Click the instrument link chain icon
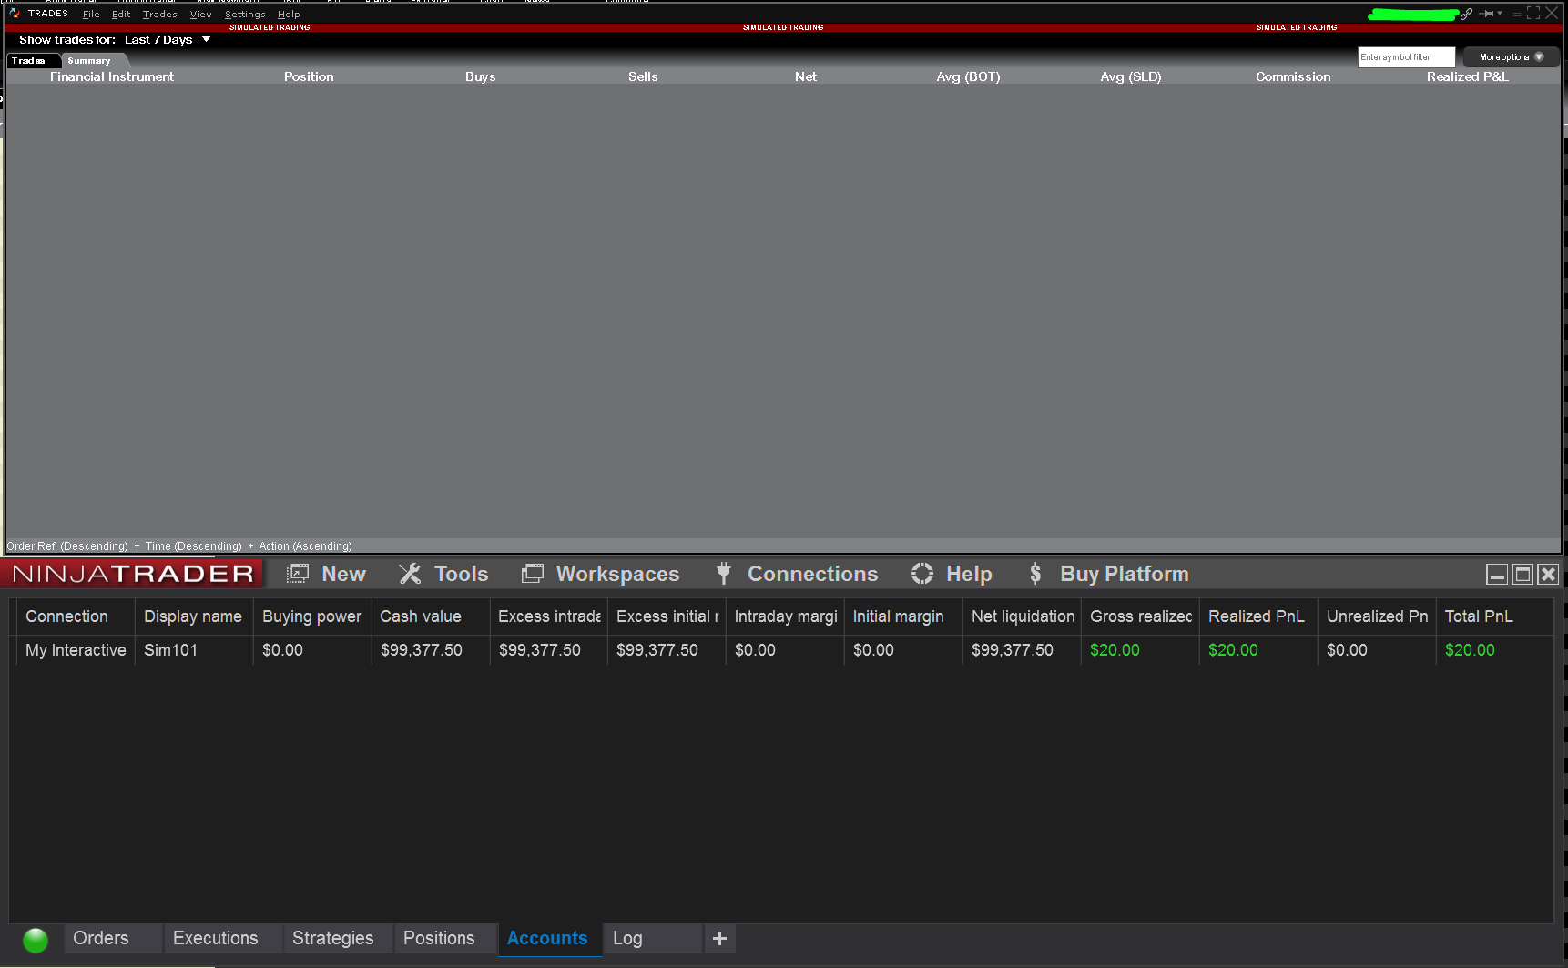 (x=1466, y=14)
